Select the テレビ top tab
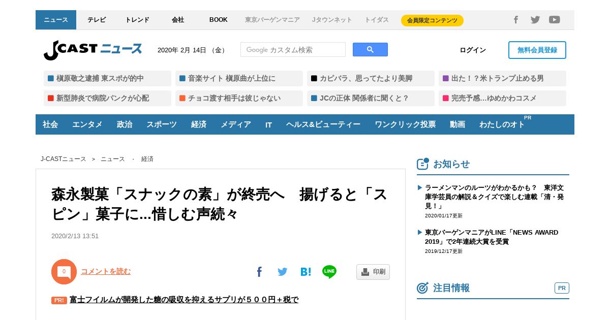 pos(97,20)
